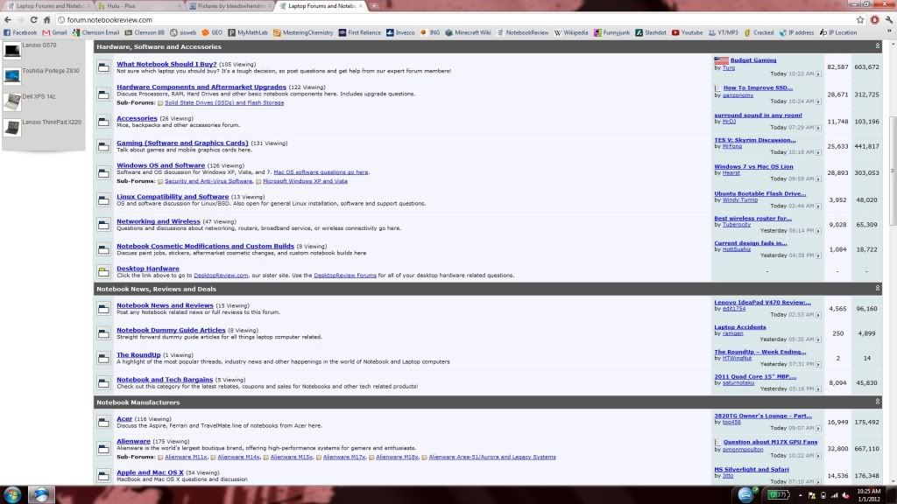This screenshot has height=504, width=897.
Task: Show hidden system tray icons
Action: tap(801, 495)
